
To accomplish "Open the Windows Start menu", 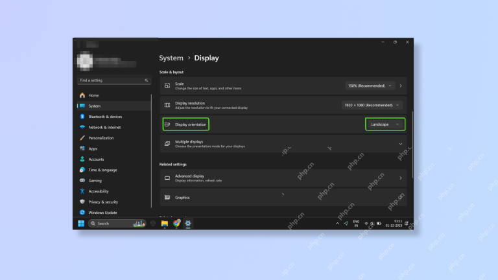I will tap(81, 224).
